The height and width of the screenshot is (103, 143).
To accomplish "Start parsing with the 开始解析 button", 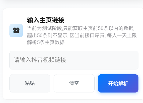I will coord(118,83).
